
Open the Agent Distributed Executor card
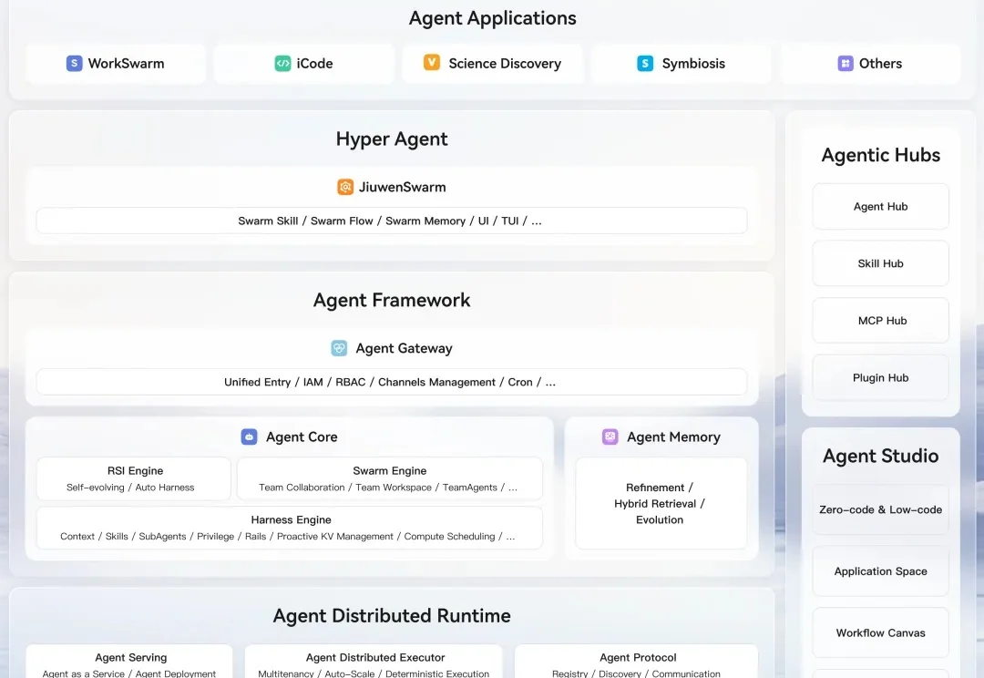coord(374,662)
